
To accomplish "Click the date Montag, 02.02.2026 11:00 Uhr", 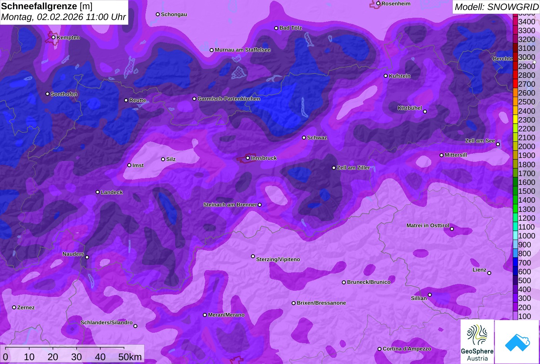I will [x=64, y=17].
